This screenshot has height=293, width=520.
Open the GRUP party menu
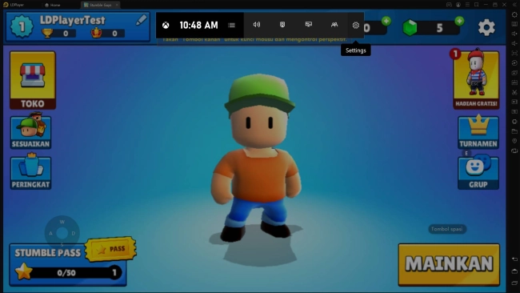tap(478, 173)
